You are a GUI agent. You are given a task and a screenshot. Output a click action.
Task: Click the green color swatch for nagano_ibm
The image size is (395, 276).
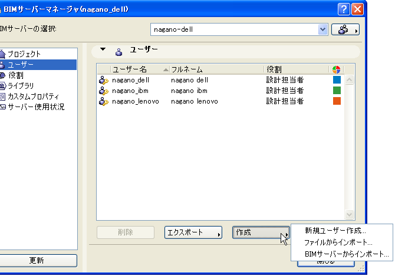point(337,90)
